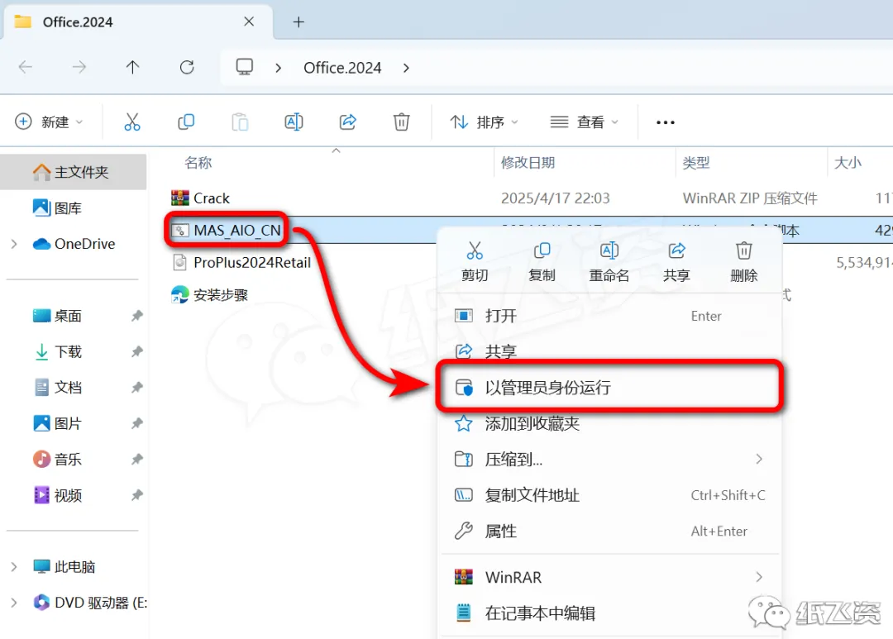This screenshot has height=639, width=893.
Task: Expand the DVD 驱动器 tree node
Action: click(14, 603)
